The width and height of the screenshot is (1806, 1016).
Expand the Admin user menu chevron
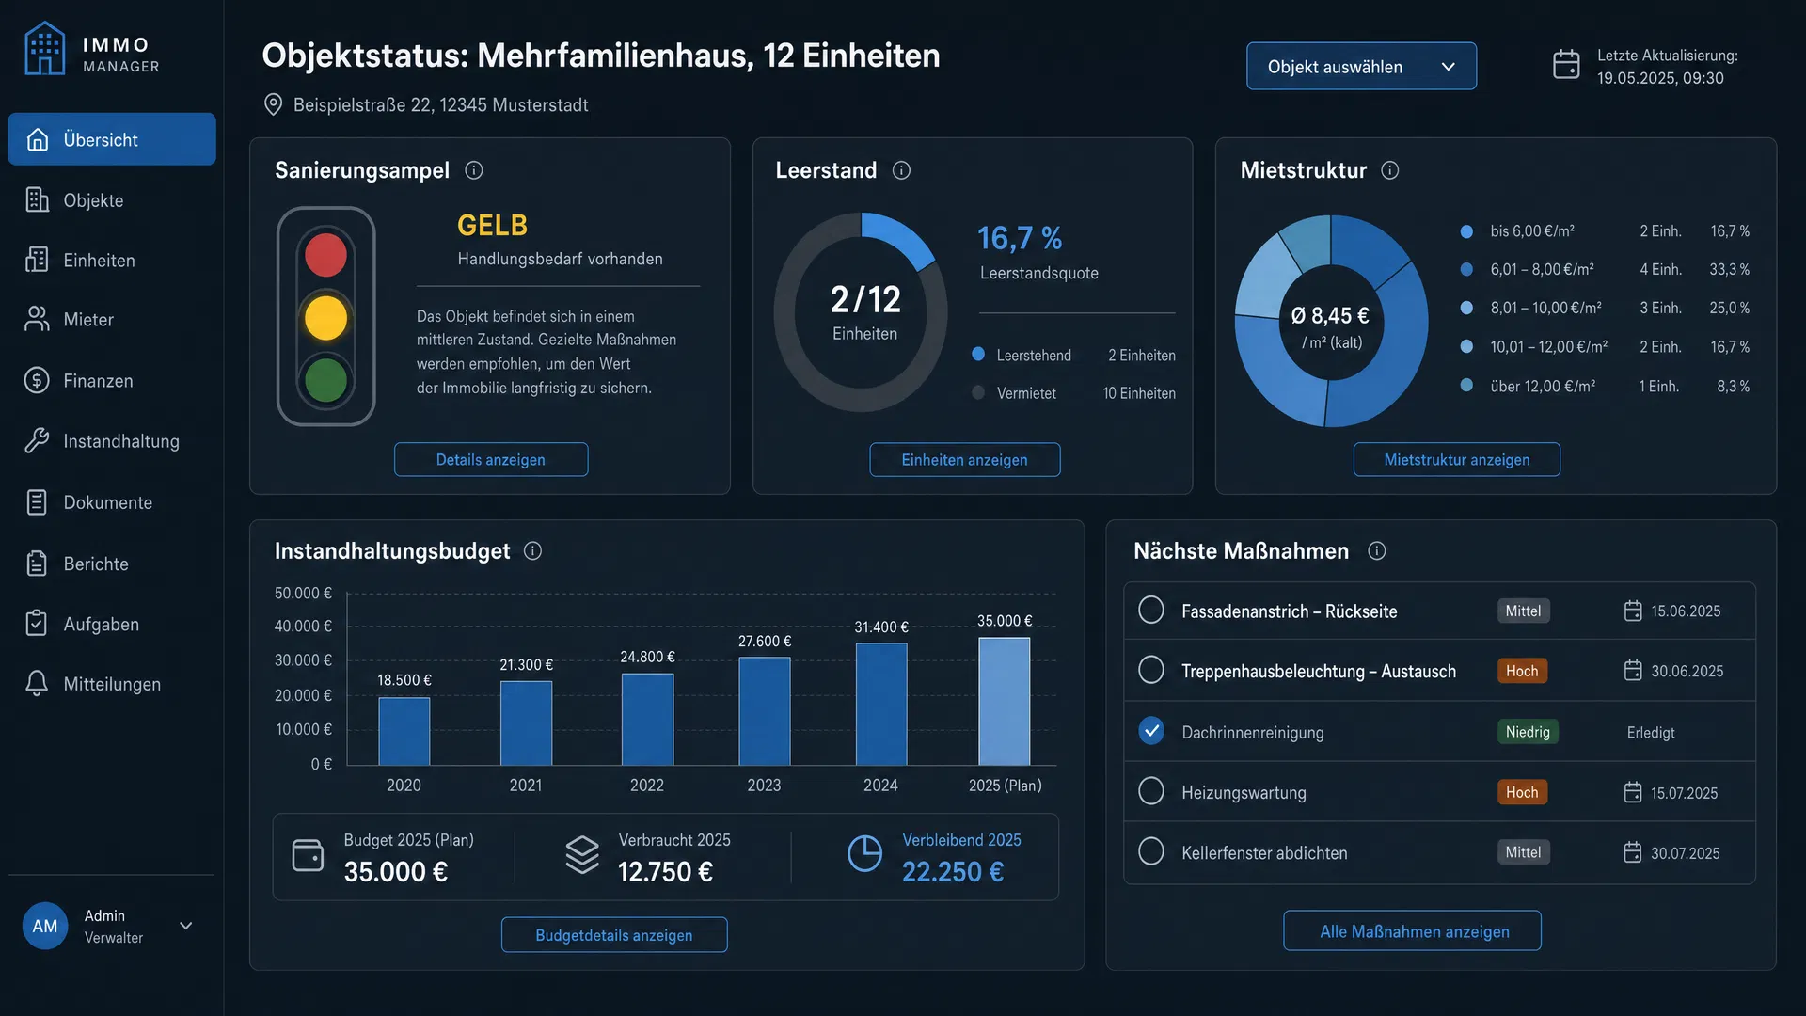click(186, 926)
